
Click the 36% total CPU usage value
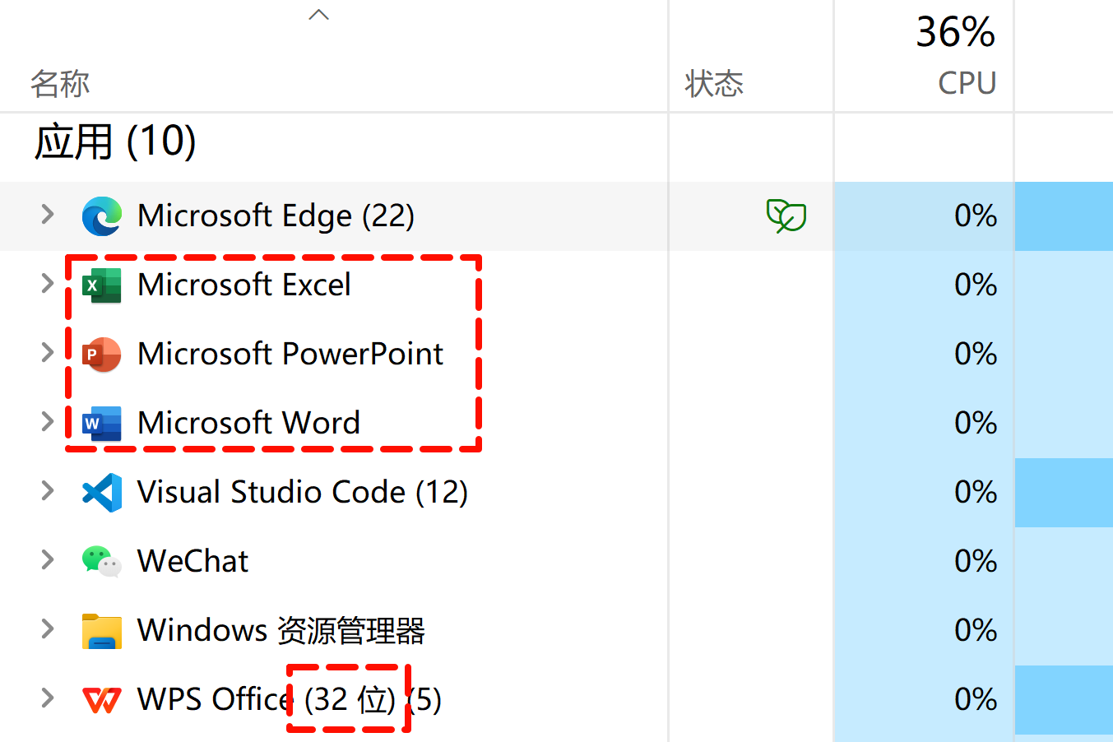(956, 32)
